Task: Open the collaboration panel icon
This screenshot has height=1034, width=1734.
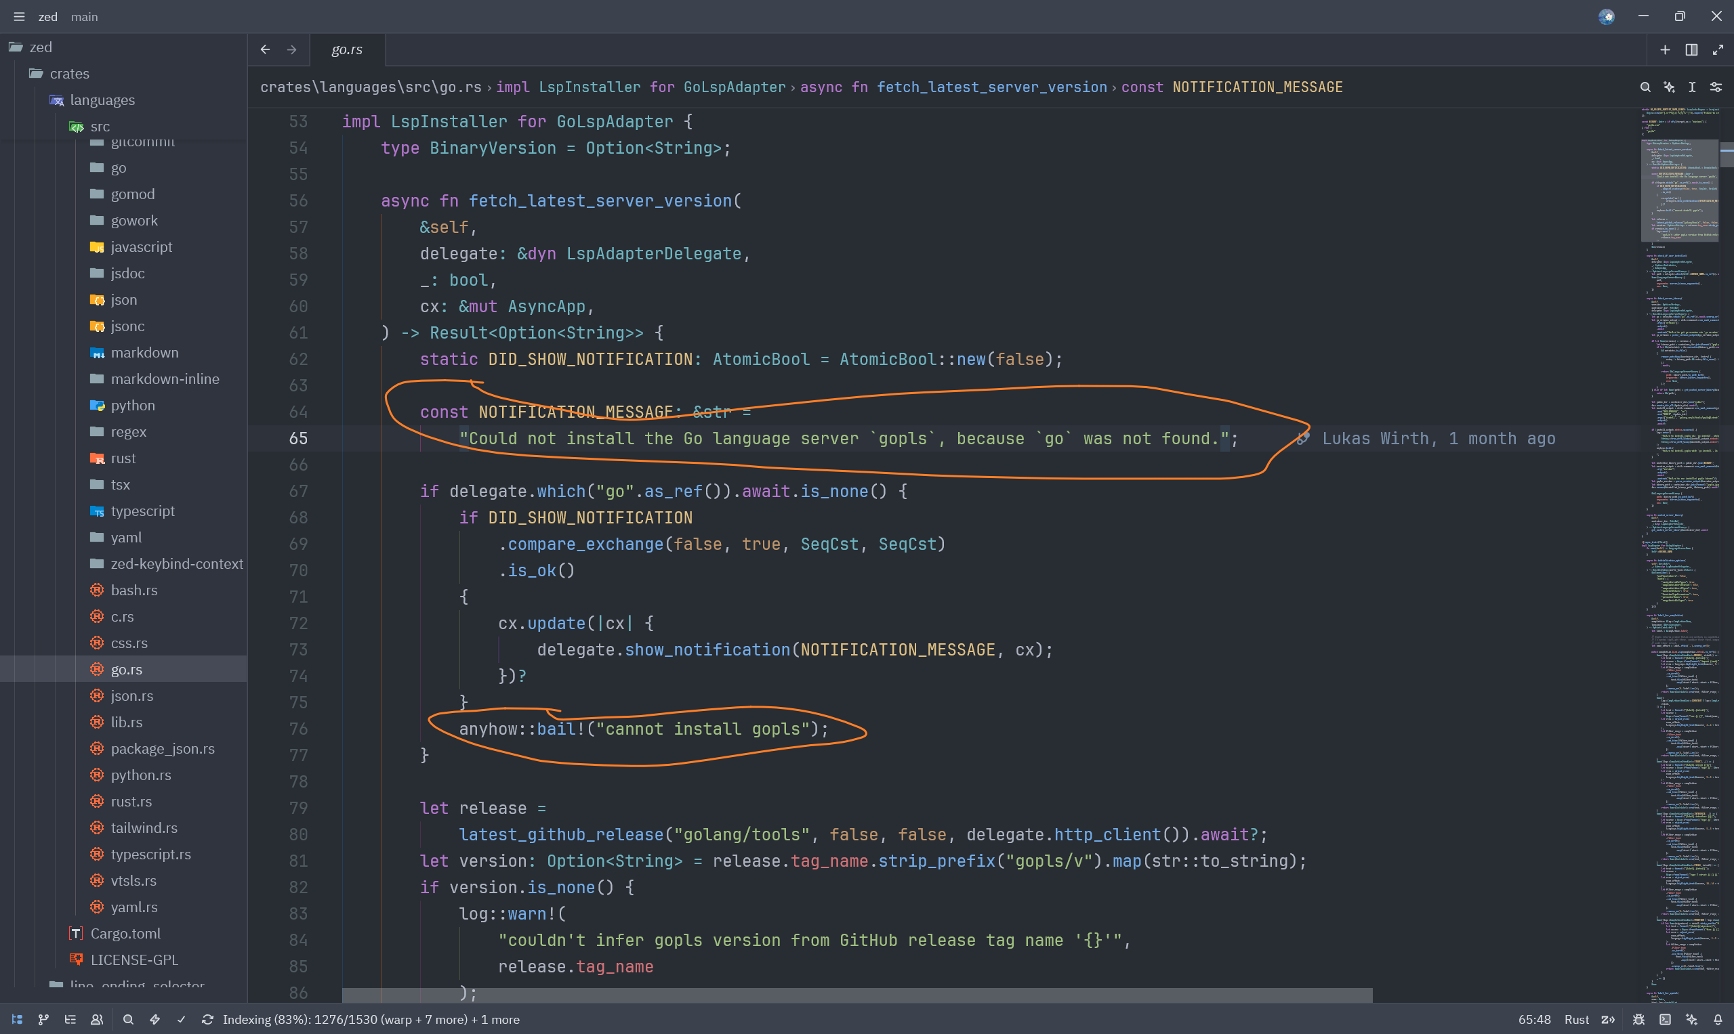Action: 97,1019
